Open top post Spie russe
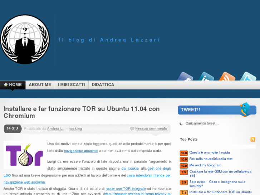Screen dimensions: 260x195 pos(217,184)
